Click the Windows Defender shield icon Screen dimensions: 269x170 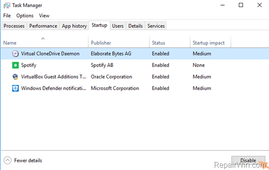coord(16,88)
